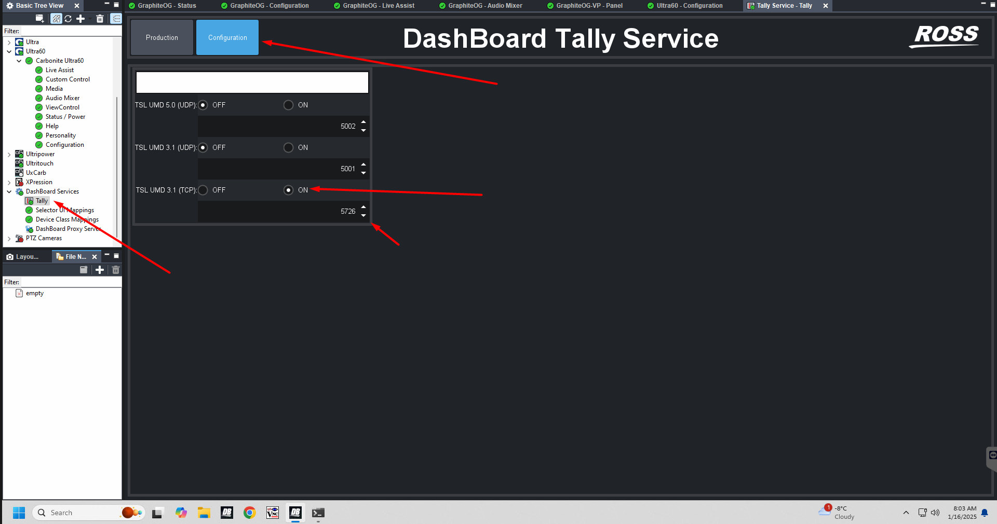This screenshot has height=524, width=997.
Task: Click the XPression node icon
Action: 19,182
